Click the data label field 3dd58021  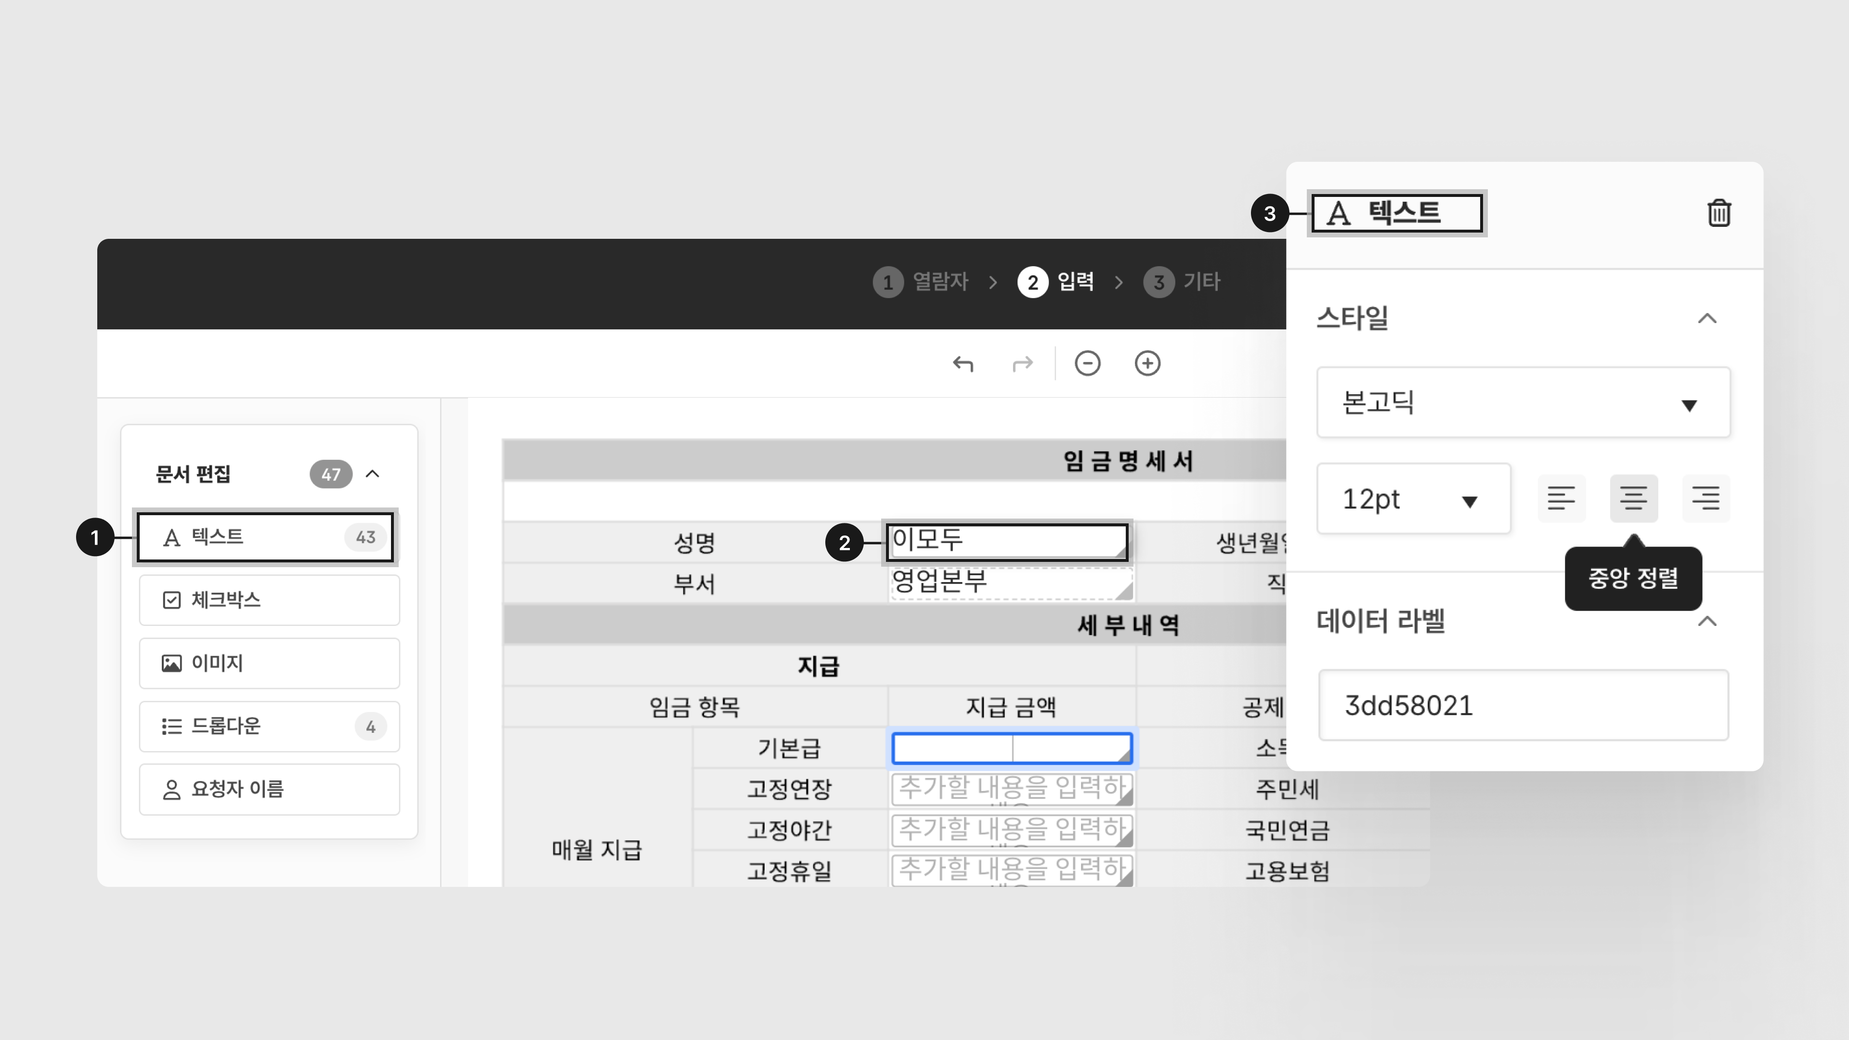[1523, 705]
